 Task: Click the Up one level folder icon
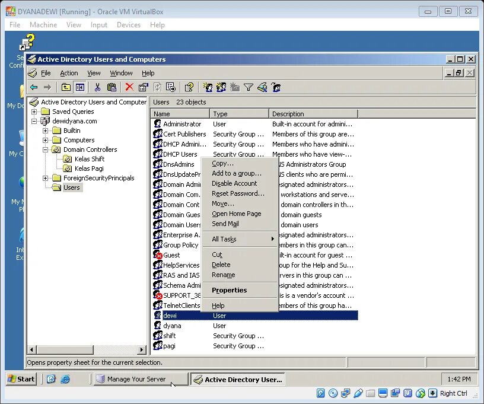(66, 88)
